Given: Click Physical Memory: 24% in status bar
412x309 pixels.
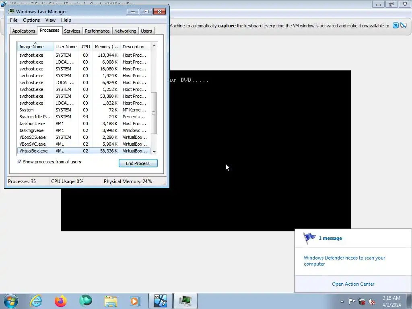Looking at the screenshot, I should tap(128, 181).
